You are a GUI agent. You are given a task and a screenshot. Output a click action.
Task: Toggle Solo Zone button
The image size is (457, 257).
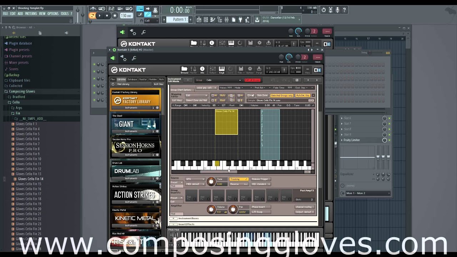(x=262, y=95)
